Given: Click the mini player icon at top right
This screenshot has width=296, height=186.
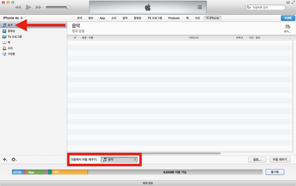Looking at the screenshot, I should (x=288, y=3).
